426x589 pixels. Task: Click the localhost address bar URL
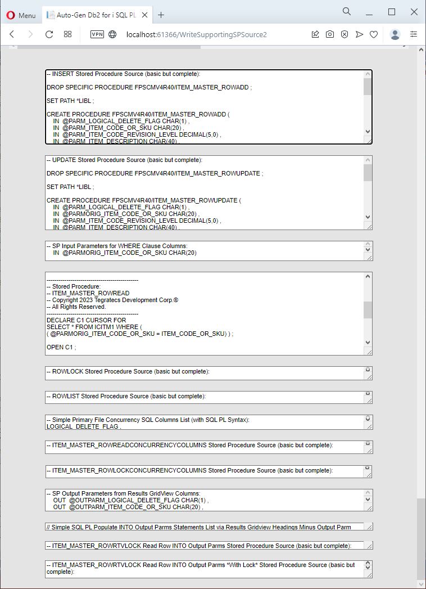(196, 34)
